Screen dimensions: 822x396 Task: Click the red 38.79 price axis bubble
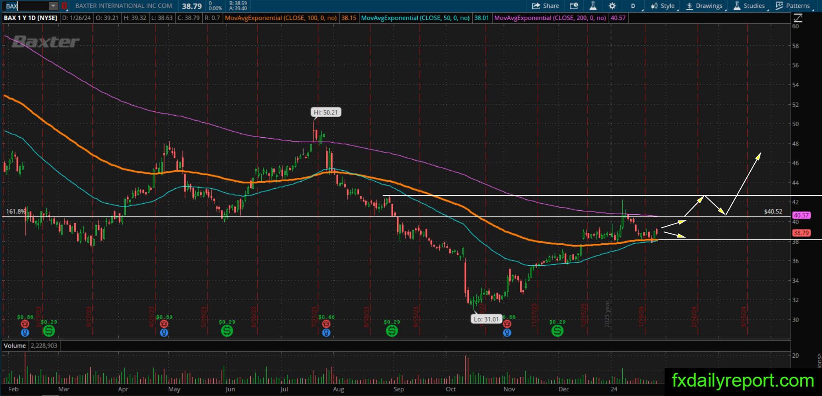click(x=801, y=233)
